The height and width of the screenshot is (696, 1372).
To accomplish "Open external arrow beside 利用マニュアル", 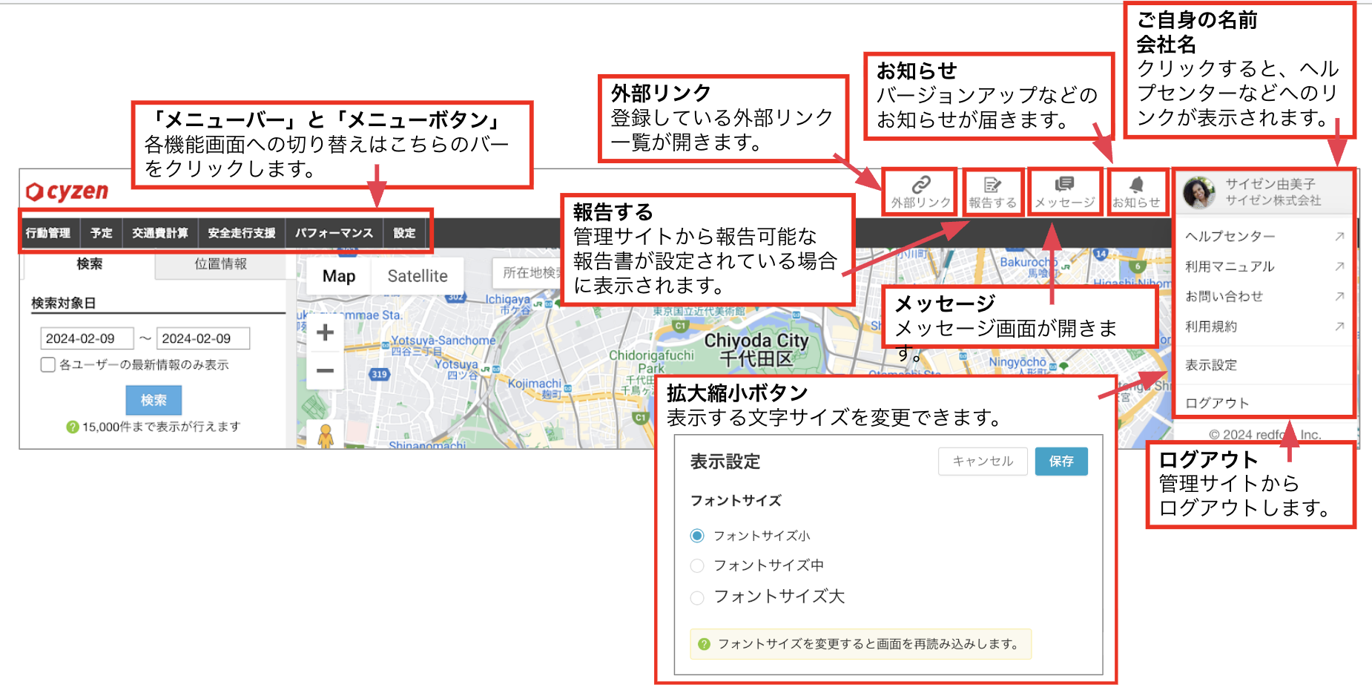I will coord(1339,266).
